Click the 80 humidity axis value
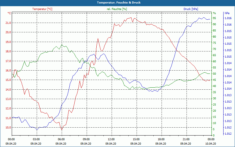Viewport: 235px width, 147px height. [214, 37]
